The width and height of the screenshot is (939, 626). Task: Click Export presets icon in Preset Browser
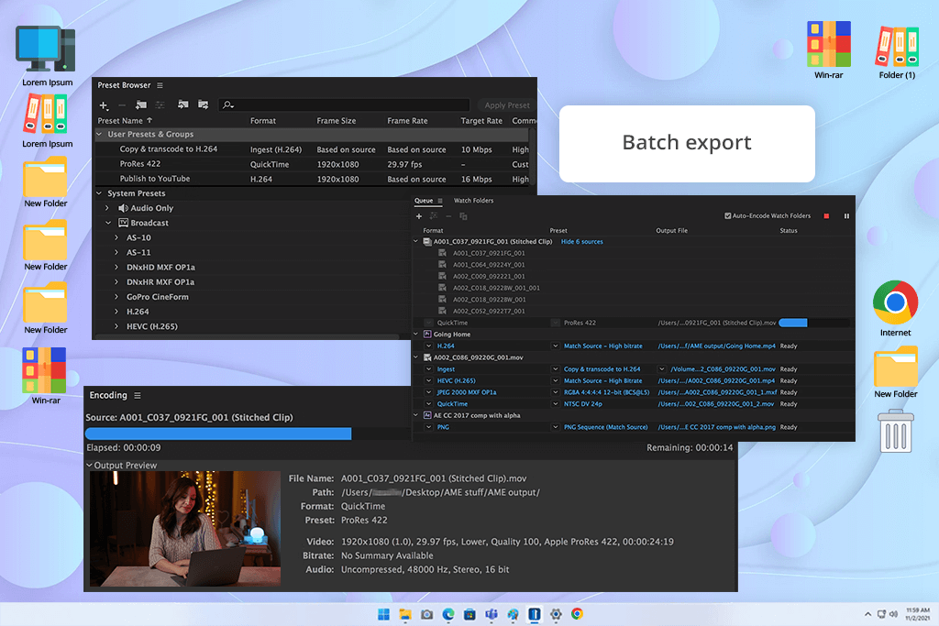pyautogui.click(x=203, y=104)
